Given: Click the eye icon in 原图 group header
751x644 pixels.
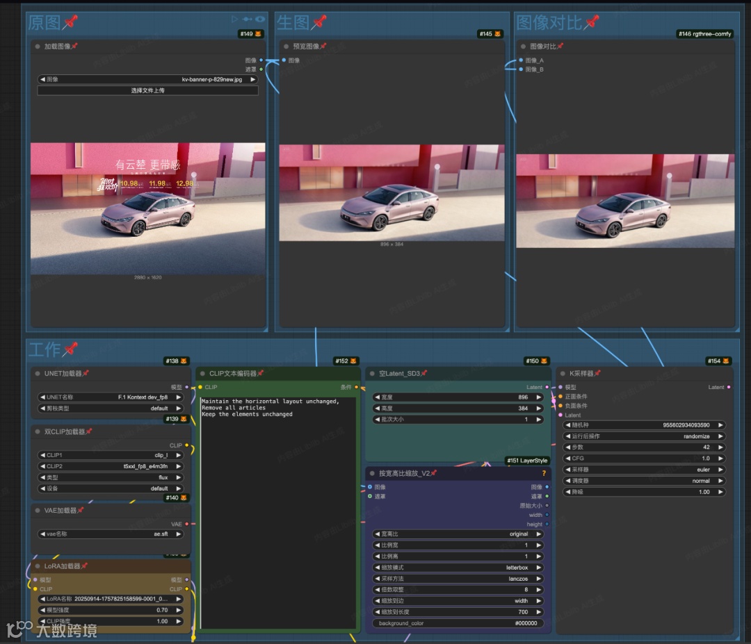Looking at the screenshot, I should click(260, 19).
